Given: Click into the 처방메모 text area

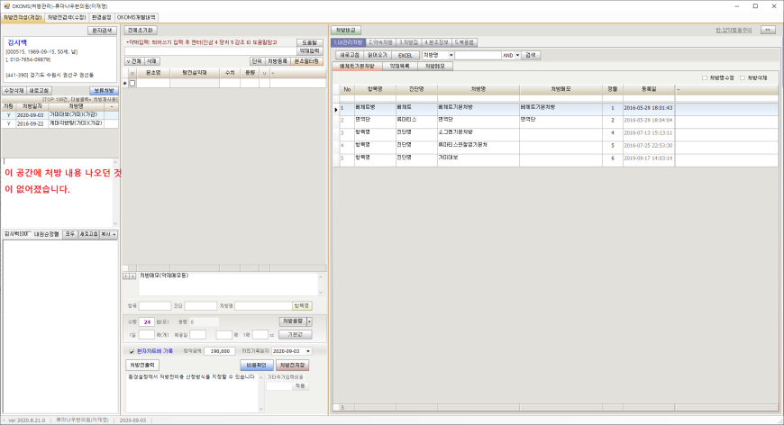Looking at the screenshot, I should coord(228,285).
